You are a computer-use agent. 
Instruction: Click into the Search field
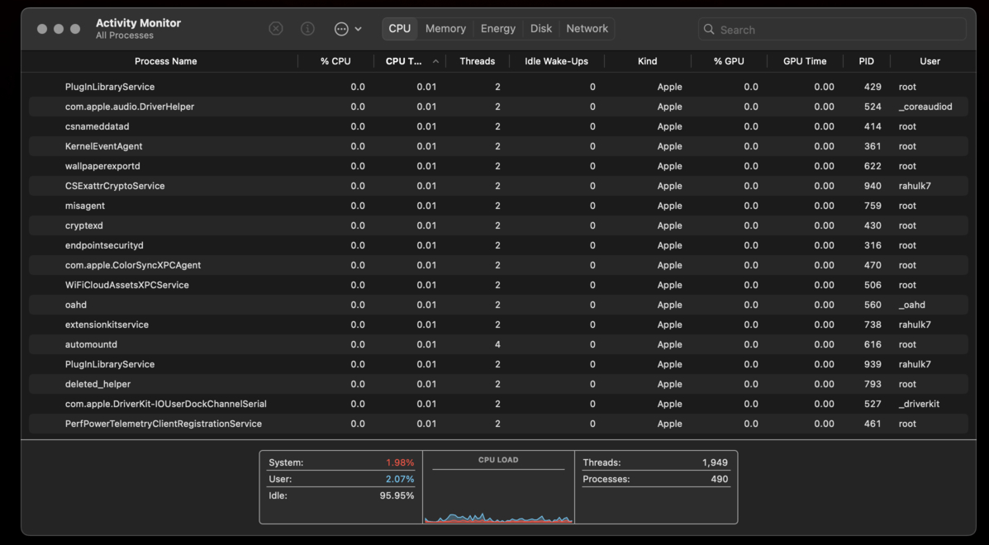(x=832, y=30)
